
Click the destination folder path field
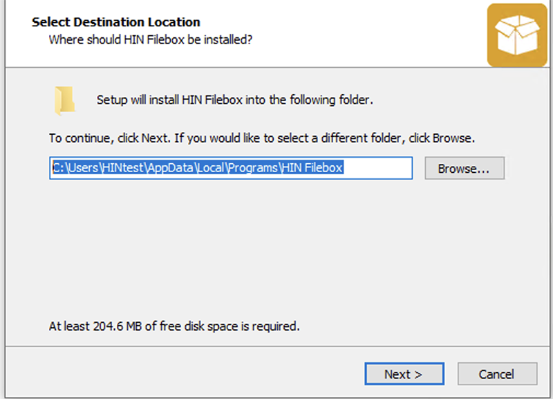tap(231, 168)
